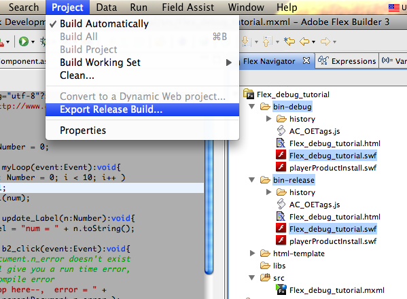The image size is (407, 299).
Task: Click the history folder icon under bin-release
Action: 281,192
